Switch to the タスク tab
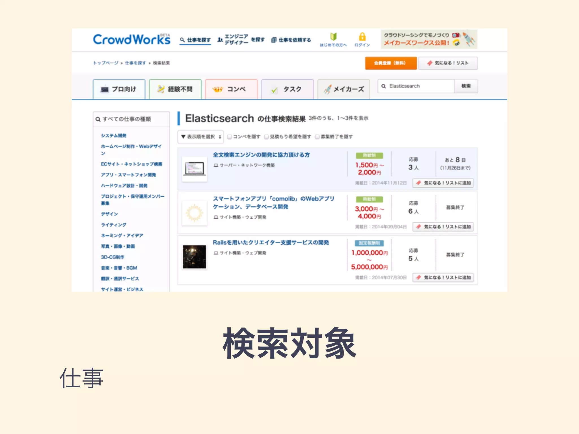579x434 pixels. (x=288, y=89)
